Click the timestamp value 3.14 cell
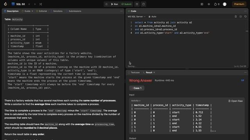This screenshot has height=140, width=250. tap(198, 119)
